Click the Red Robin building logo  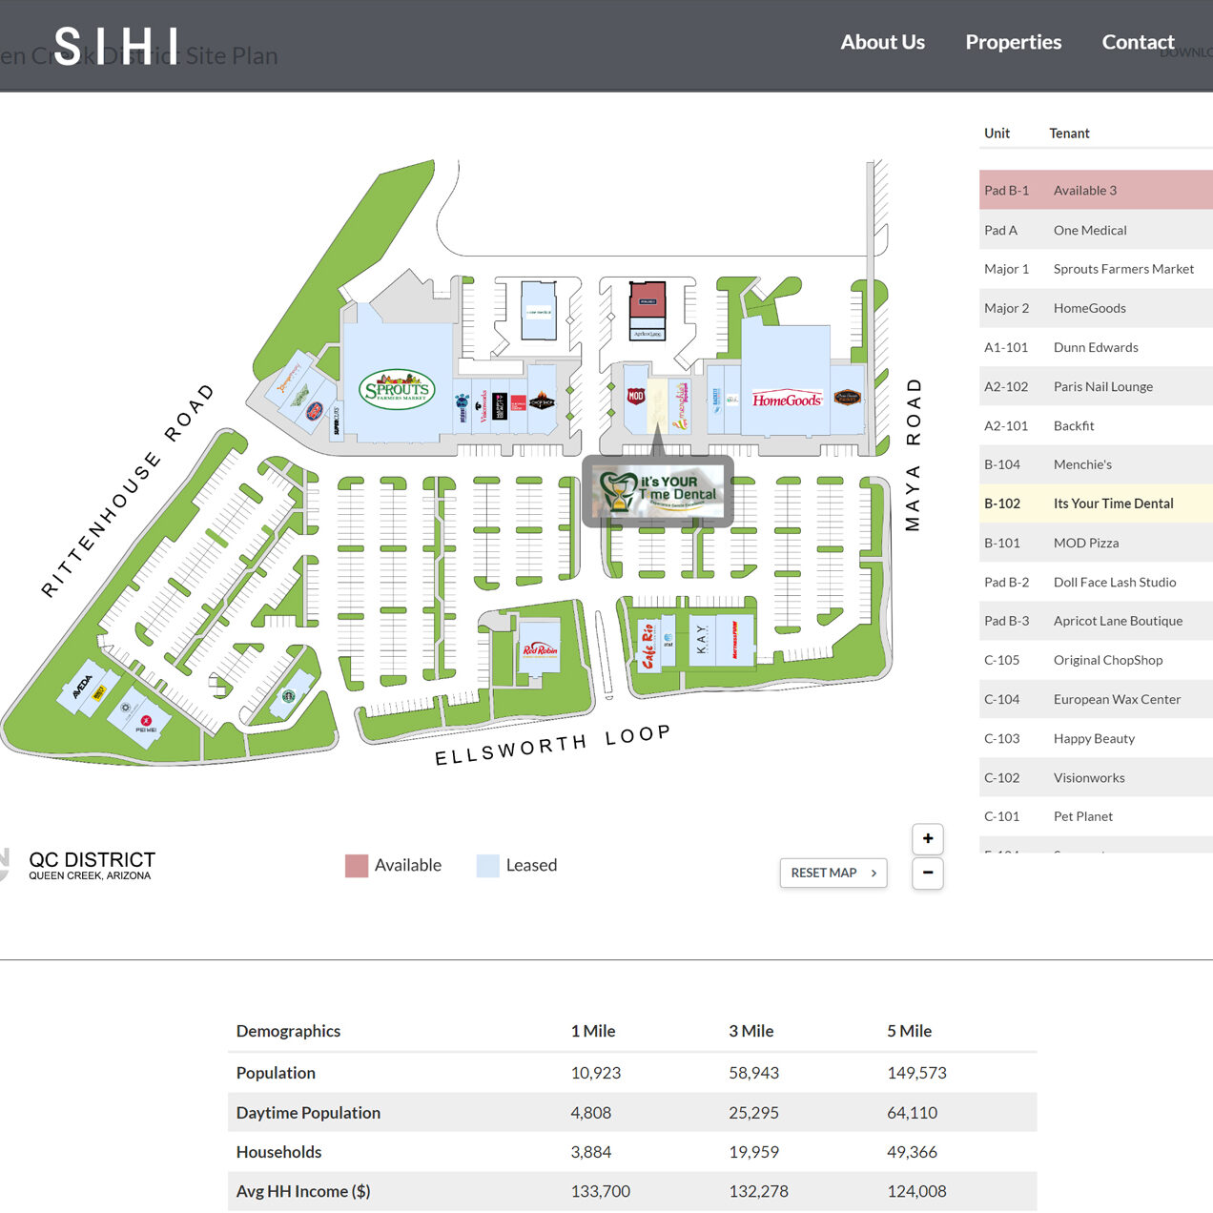(540, 650)
